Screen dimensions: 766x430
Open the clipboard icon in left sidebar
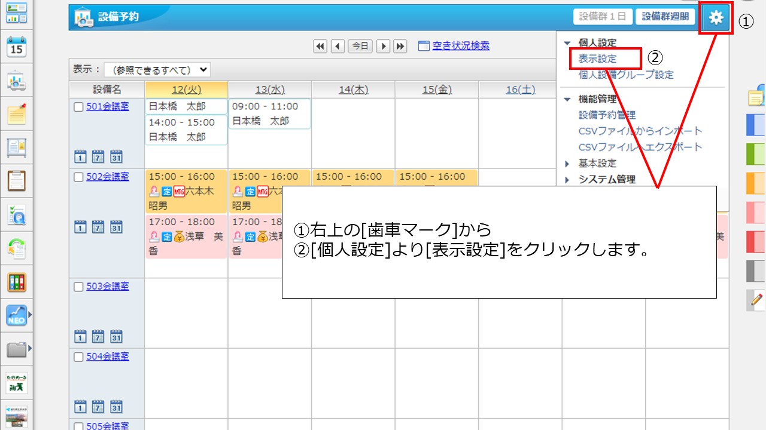pyautogui.click(x=17, y=180)
